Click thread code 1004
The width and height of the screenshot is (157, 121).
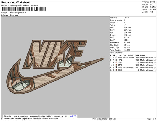coord(137,58)
